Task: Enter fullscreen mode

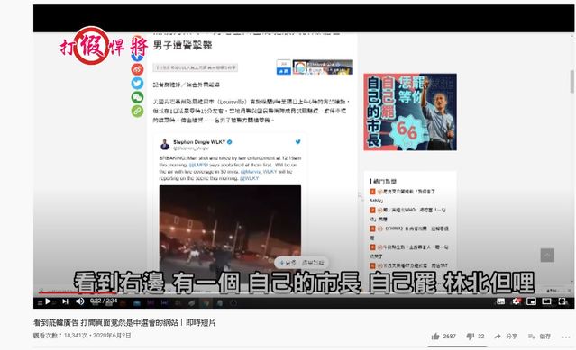Action: click(562, 301)
